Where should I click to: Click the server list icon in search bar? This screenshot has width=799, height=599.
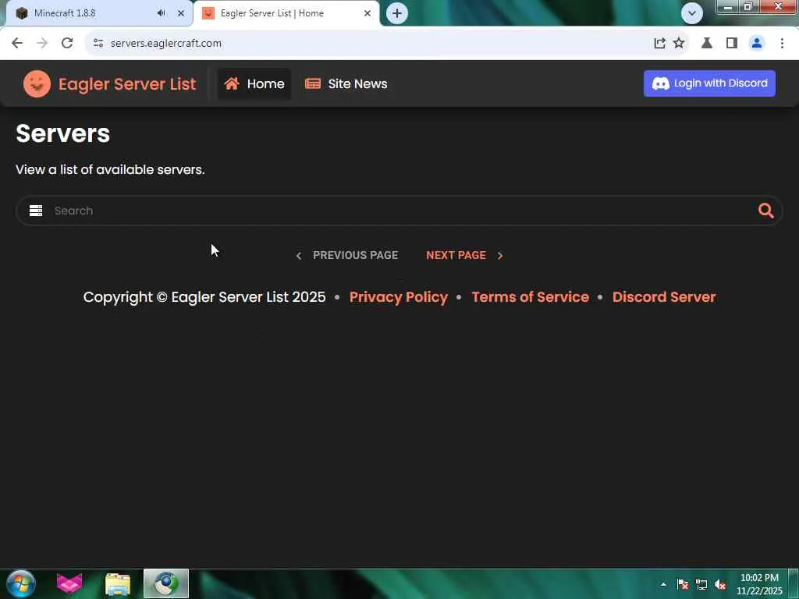click(36, 211)
